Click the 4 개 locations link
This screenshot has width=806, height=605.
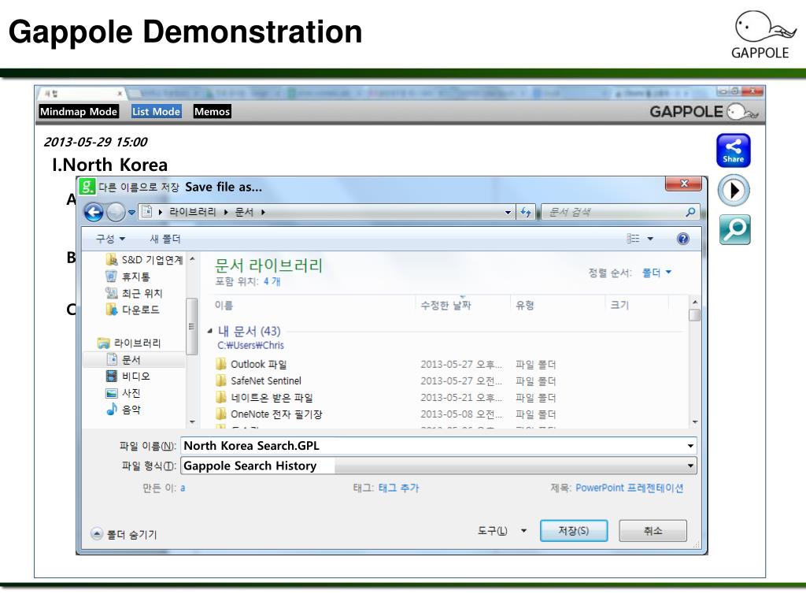[x=272, y=281]
